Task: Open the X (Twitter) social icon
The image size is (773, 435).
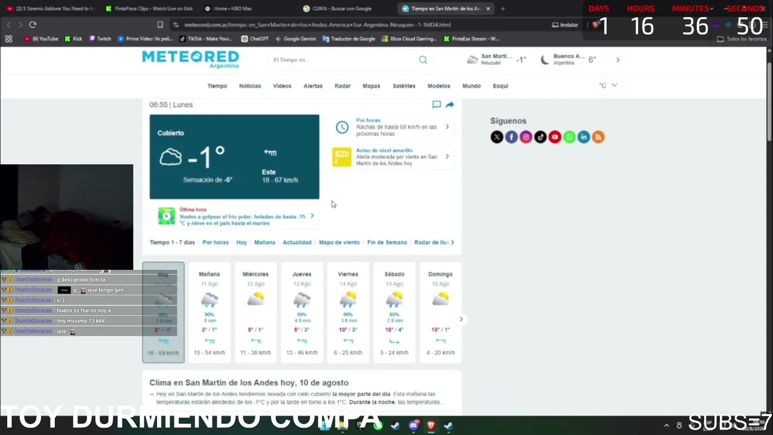Action: pos(496,137)
